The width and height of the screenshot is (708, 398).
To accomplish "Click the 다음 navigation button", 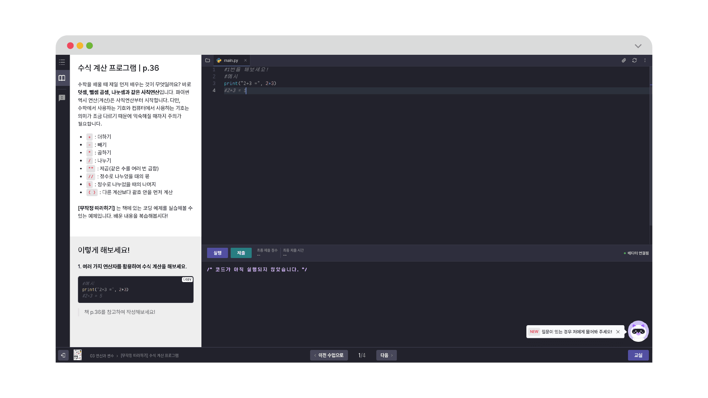I will point(386,355).
